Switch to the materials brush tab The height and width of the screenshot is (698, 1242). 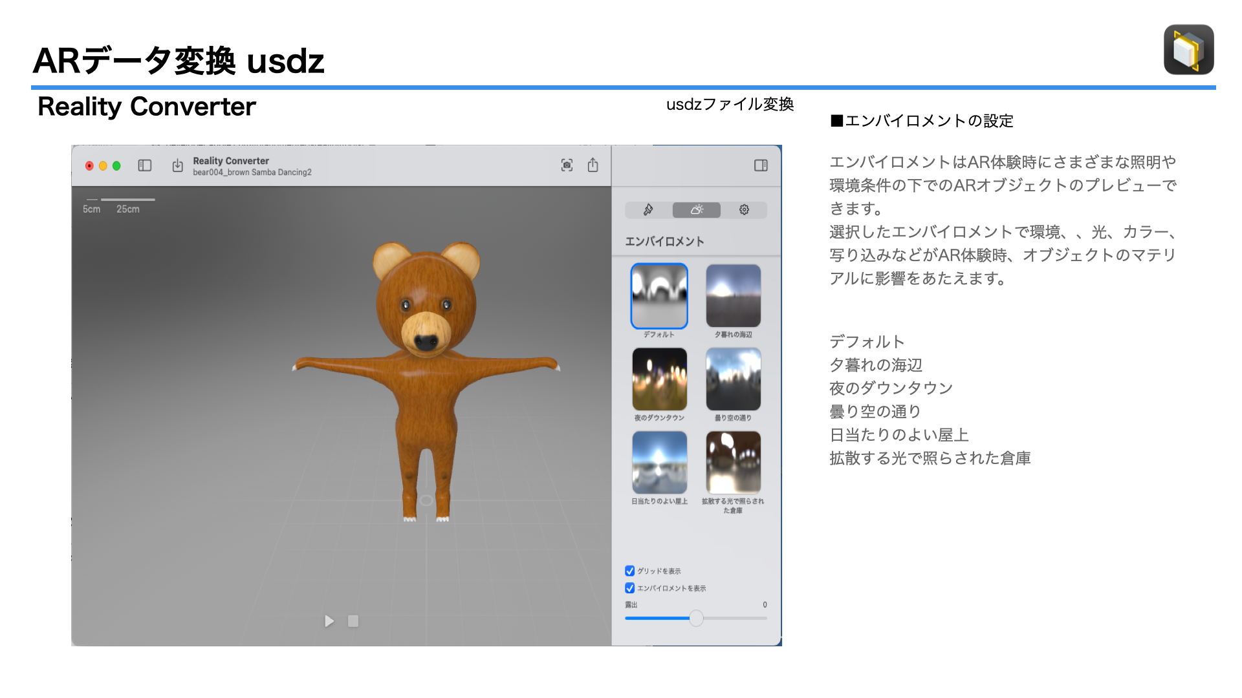point(648,210)
